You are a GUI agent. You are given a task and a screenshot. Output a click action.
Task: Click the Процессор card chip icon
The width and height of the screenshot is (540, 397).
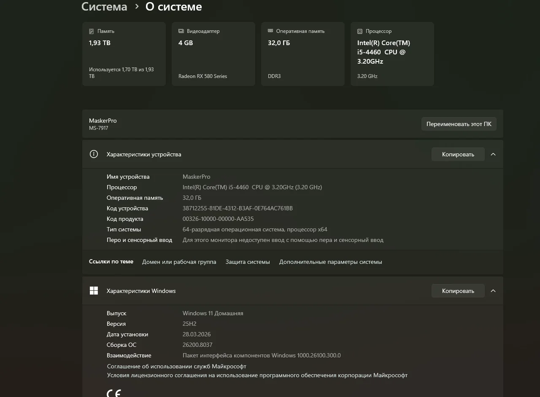pyautogui.click(x=360, y=31)
